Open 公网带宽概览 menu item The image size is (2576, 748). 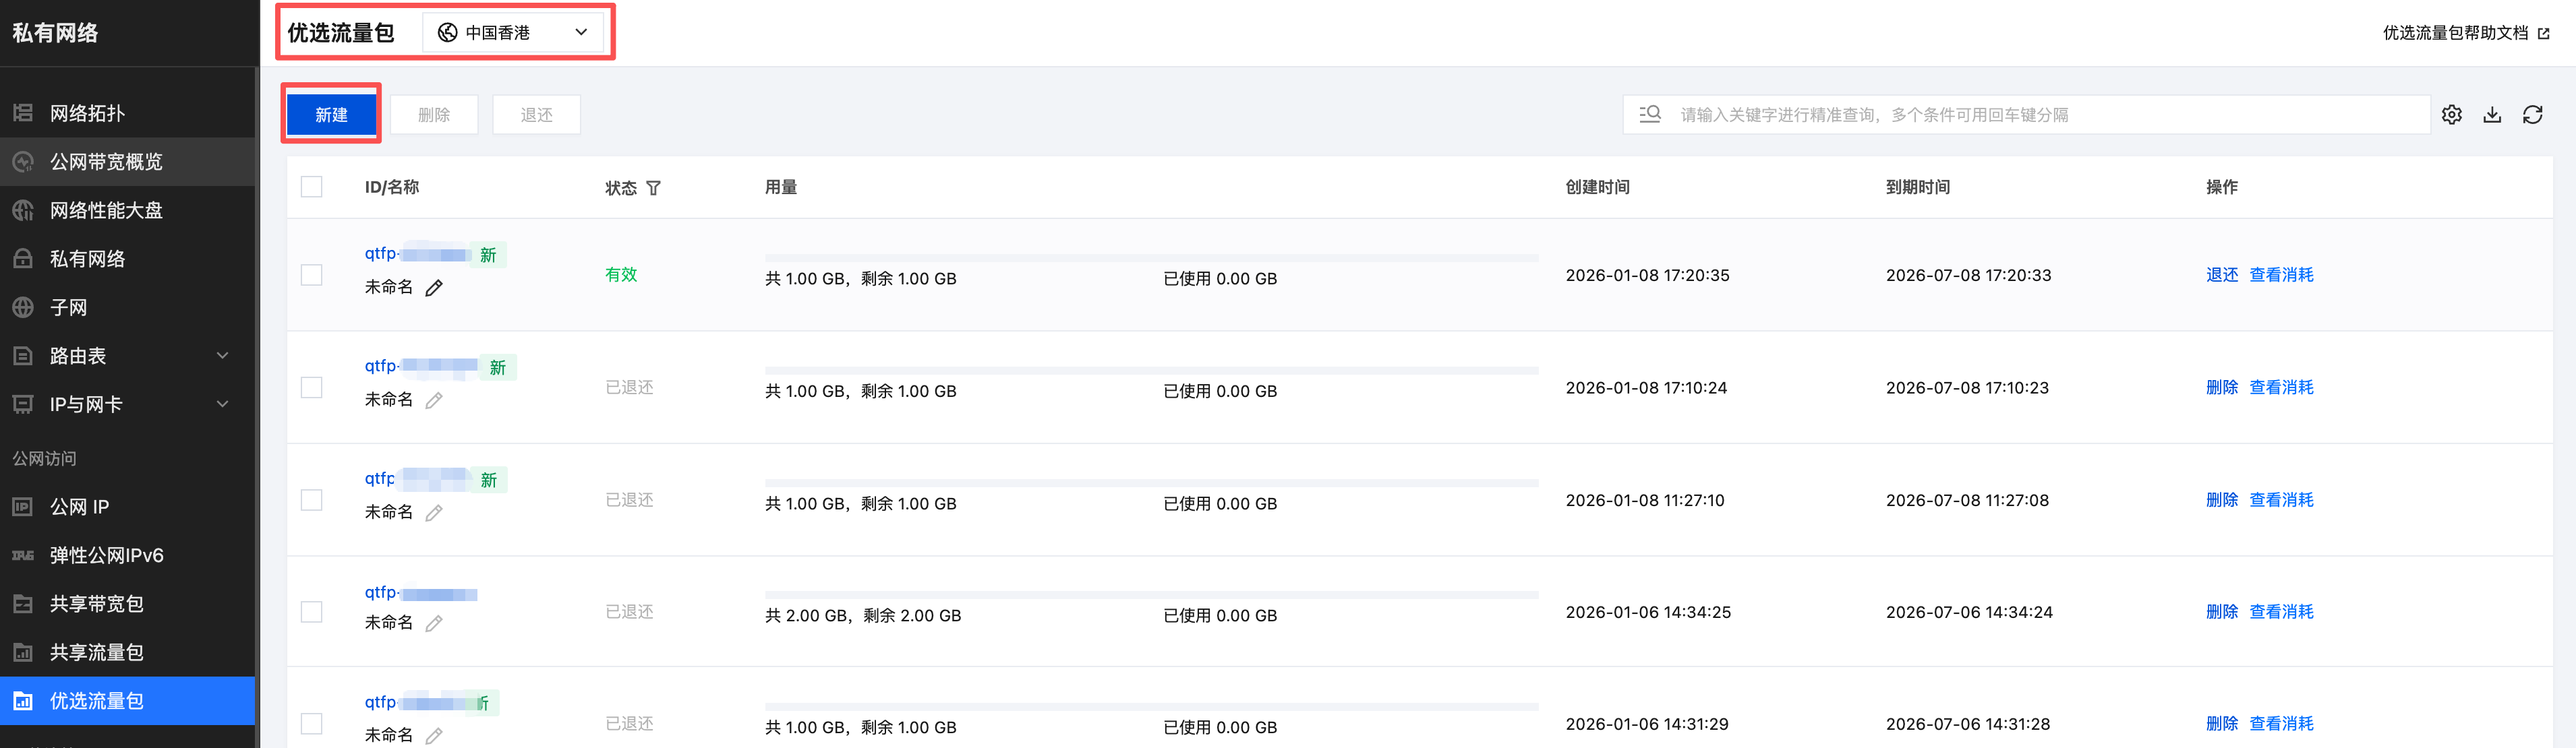point(106,162)
